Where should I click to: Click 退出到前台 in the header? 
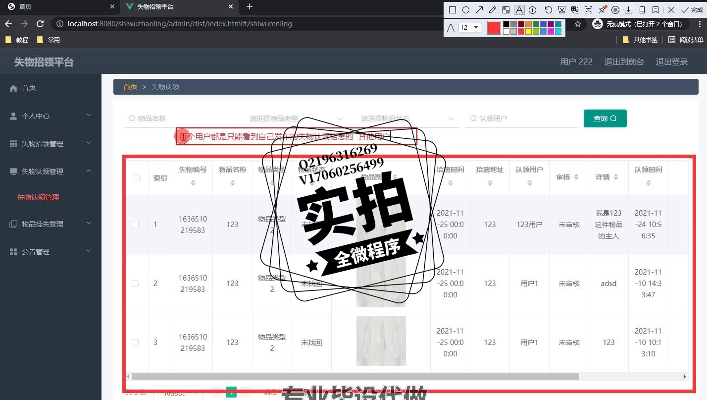coord(624,62)
